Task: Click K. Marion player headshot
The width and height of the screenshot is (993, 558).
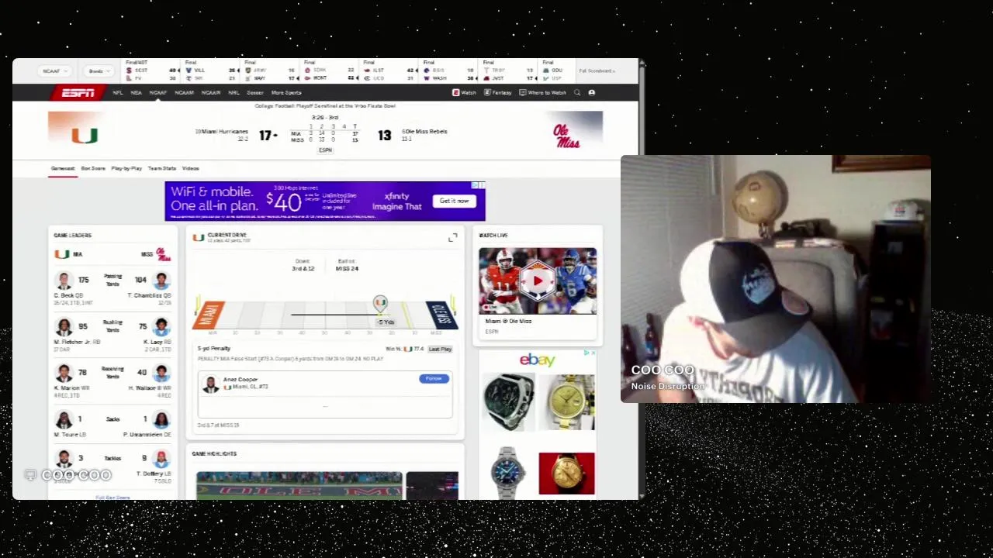Action: tap(64, 374)
